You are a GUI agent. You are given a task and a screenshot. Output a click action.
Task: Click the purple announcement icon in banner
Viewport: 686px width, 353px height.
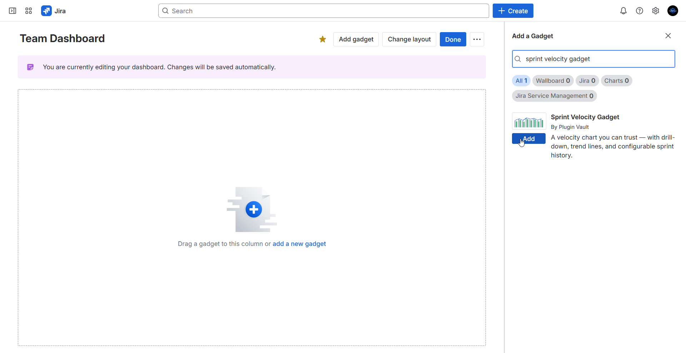pos(30,67)
